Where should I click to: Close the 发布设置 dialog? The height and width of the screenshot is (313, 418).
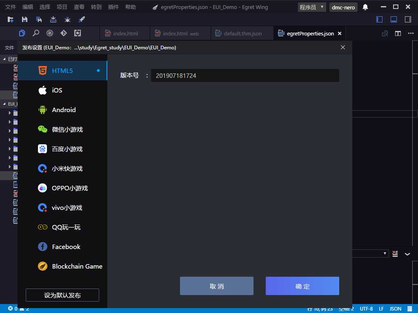point(343,47)
